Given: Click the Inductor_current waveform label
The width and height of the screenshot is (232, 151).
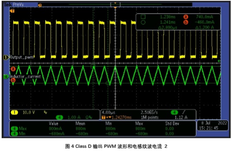Looking at the screenshot, I should click(x=25, y=77).
